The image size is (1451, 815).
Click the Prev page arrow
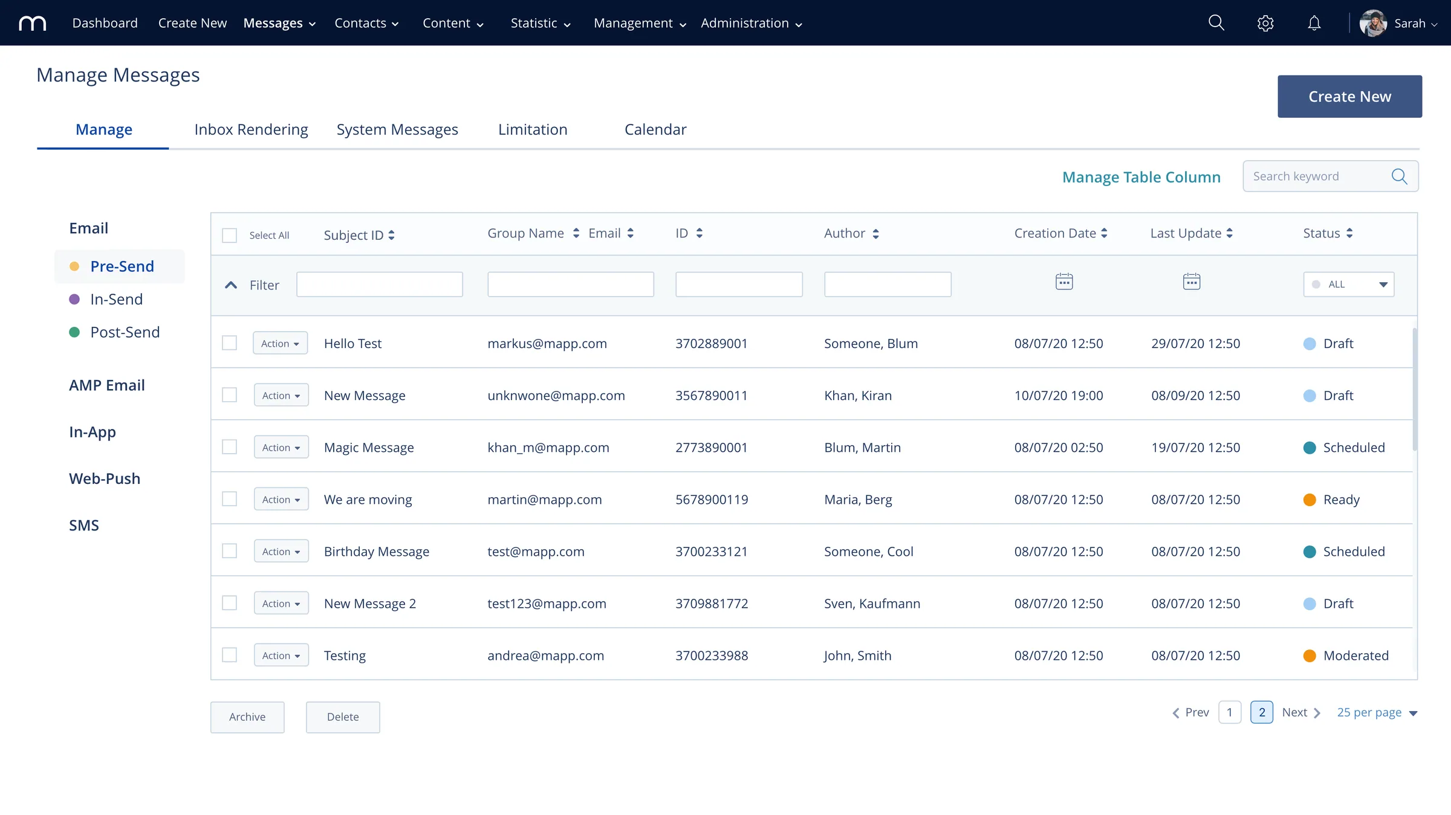coord(1176,713)
